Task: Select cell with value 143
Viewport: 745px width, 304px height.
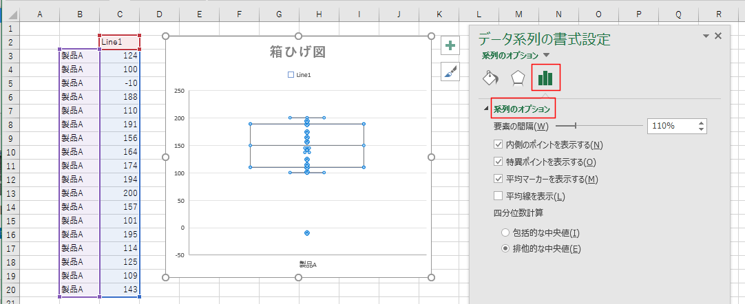Action: 120,289
